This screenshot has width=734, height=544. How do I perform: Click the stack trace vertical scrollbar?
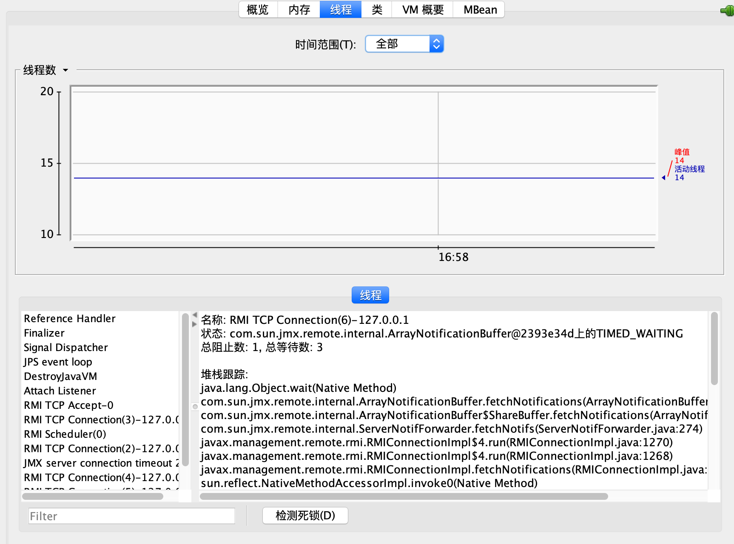point(714,348)
